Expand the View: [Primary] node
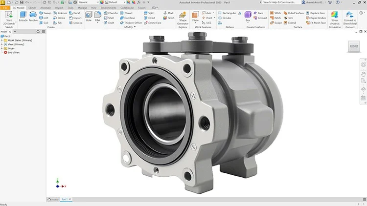 point(2,44)
